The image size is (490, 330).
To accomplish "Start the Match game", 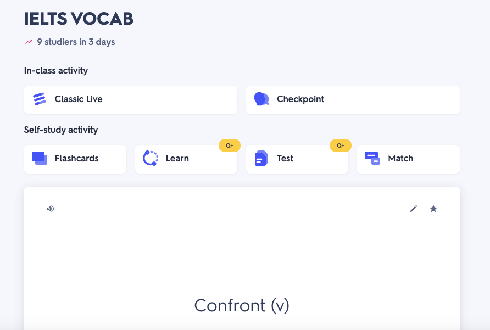I will 408,159.
